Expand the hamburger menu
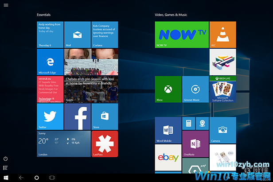Viewport: 273px width, 182px height. pos(6,4)
